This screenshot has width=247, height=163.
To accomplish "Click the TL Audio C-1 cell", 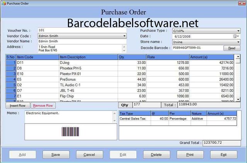I will click(x=88, y=85).
